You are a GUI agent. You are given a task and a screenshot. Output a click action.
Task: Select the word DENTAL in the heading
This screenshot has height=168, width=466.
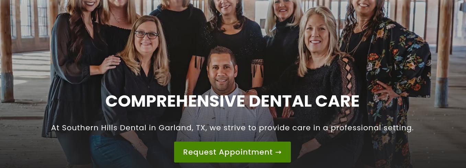pos(280,101)
